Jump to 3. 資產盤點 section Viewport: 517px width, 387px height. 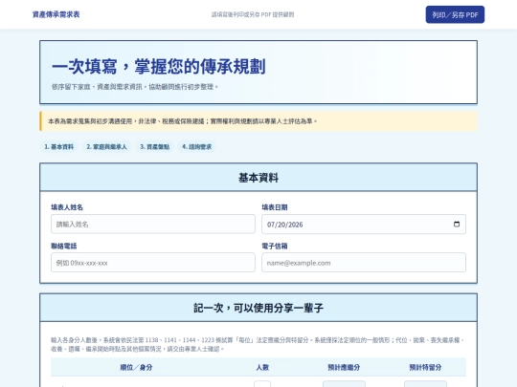[155, 147]
